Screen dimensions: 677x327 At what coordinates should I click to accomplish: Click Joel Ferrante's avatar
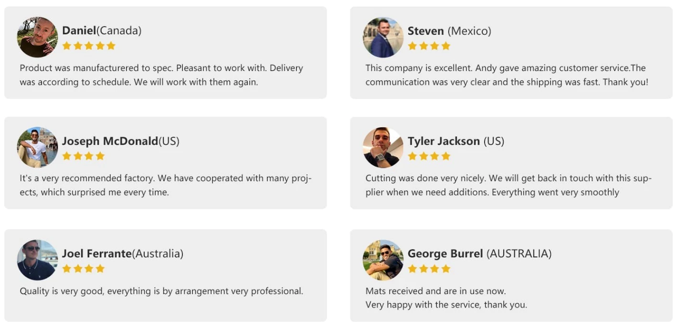(x=37, y=260)
